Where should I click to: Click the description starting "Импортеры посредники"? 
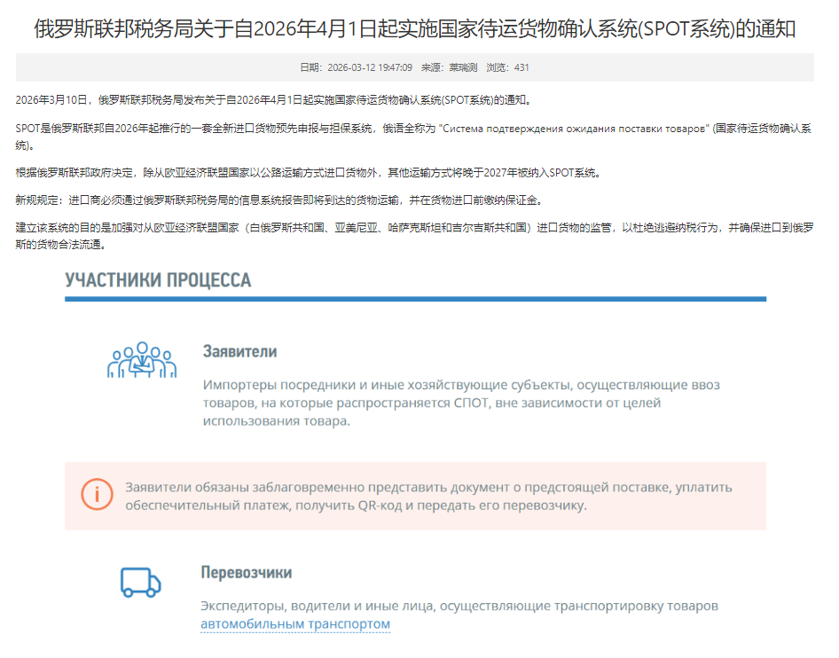click(x=461, y=403)
